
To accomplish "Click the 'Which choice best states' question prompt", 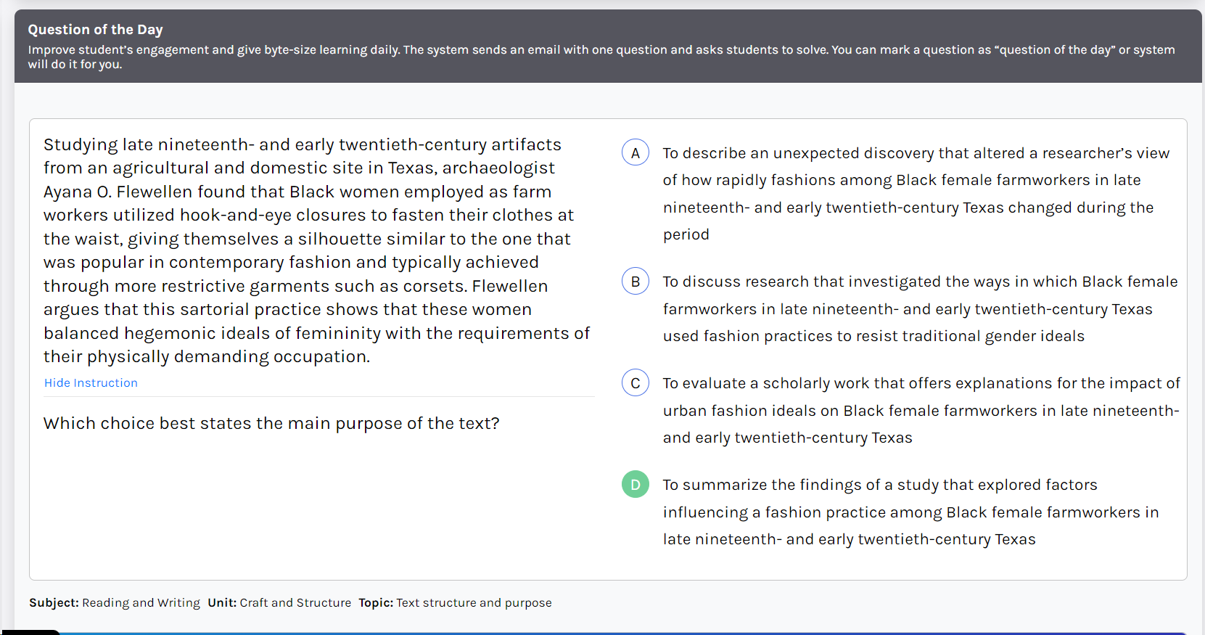I will tap(271, 424).
